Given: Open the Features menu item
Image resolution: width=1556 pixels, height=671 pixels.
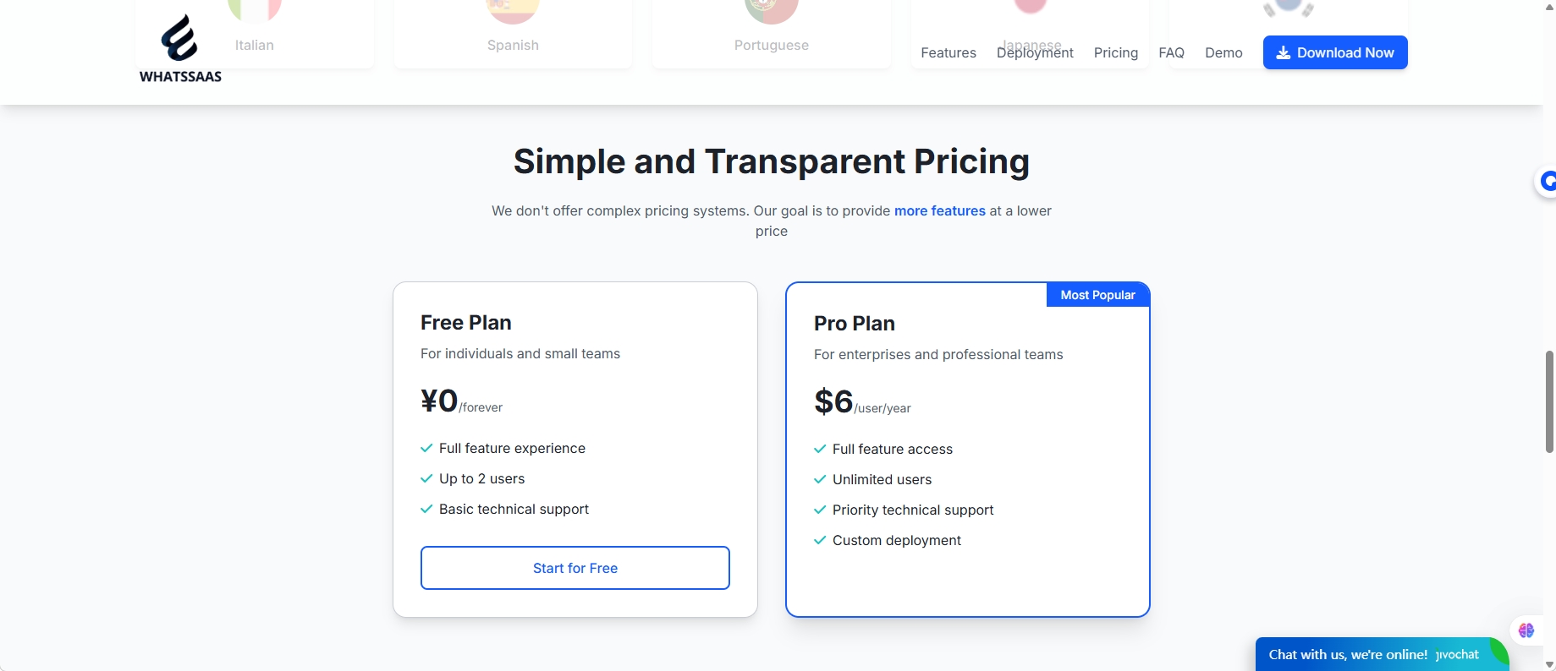Looking at the screenshot, I should (x=948, y=52).
